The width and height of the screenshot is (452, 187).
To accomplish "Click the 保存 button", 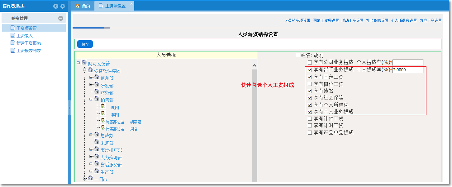I will point(85,44).
